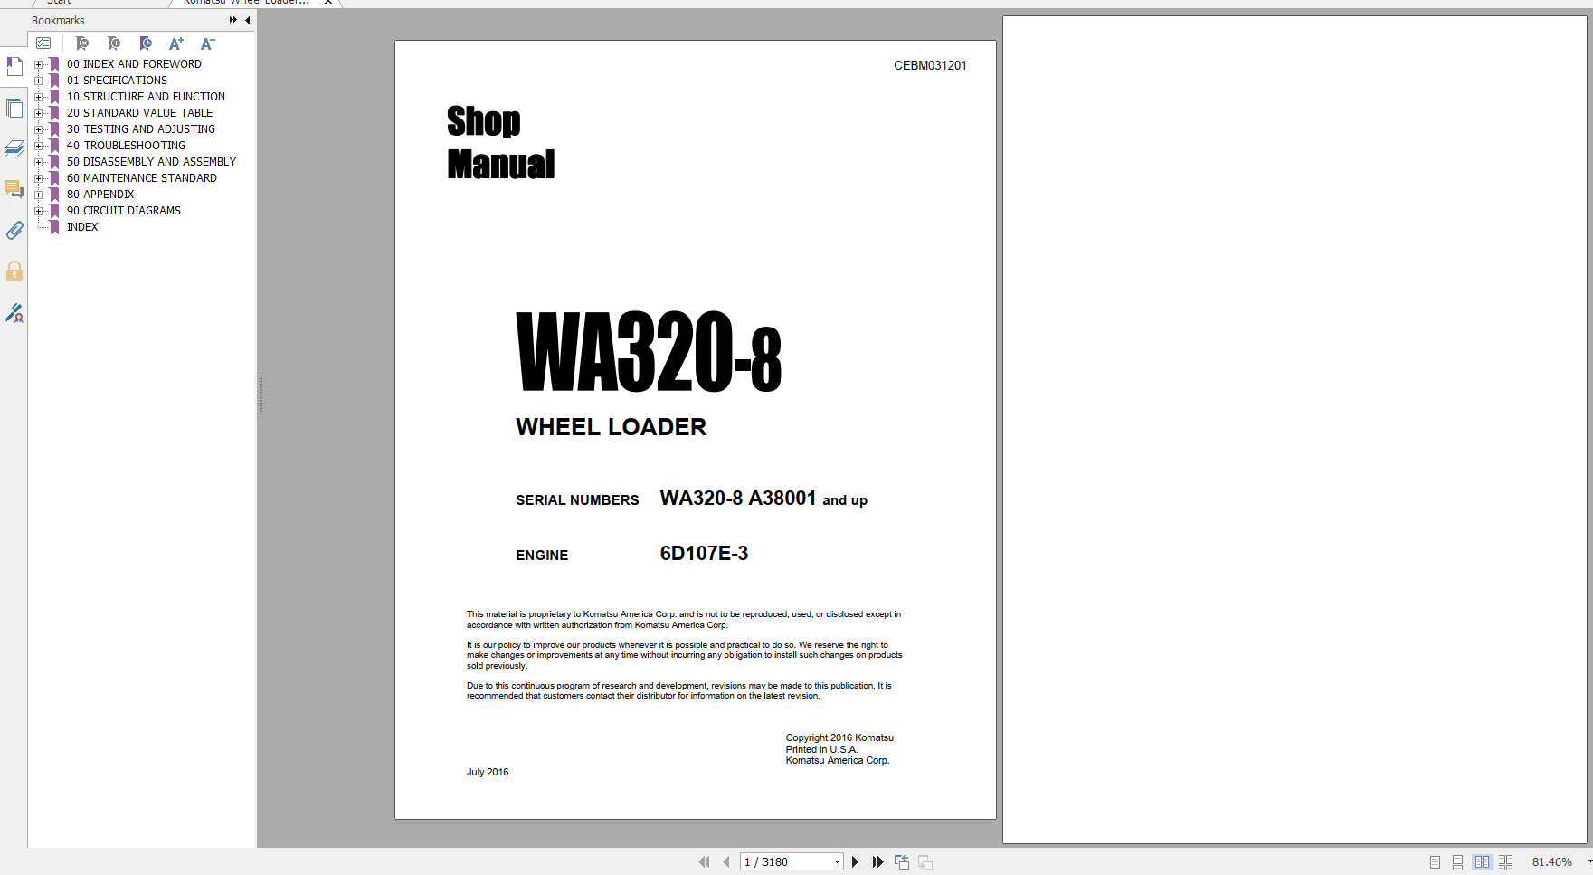Viewport: 1593px width, 875px height.
Task: Select the 80 APPENDIX bookmark
Action: pos(100,195)
